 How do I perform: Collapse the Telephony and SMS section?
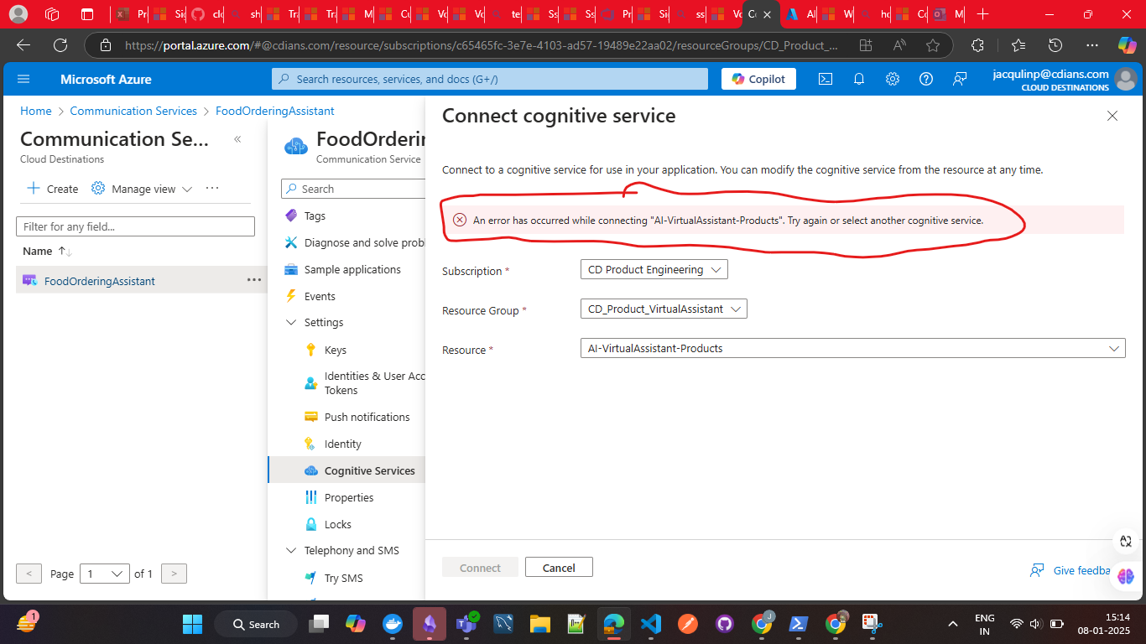pos(291,550)
